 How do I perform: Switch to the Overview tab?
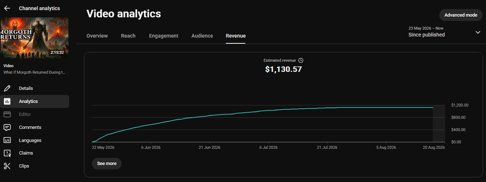(x=97, y=36)
